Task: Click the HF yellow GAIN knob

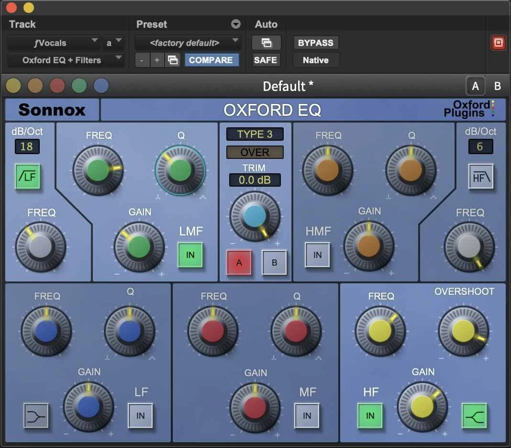Action: [x=422, y=407]
